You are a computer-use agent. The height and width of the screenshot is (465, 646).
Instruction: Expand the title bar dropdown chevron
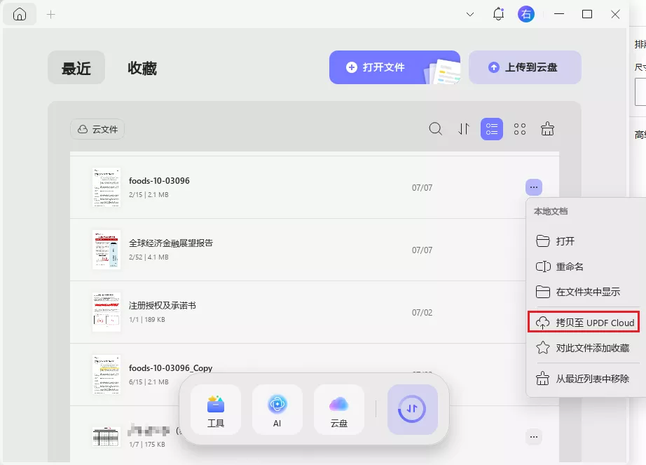point(469,15)
